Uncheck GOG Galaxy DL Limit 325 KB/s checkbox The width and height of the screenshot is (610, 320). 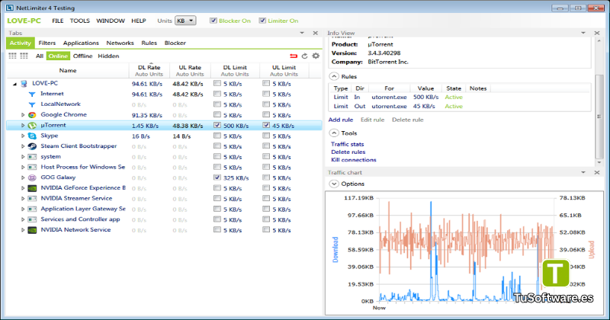coord(217,178)
